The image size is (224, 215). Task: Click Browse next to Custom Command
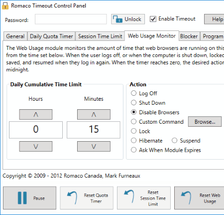coord(205,122)
